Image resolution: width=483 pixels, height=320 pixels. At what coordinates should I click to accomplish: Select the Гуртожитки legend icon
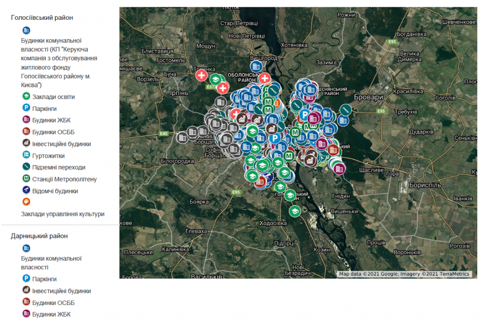coord(26,155)
